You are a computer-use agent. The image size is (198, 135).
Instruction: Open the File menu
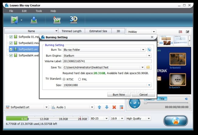(11, 11)
